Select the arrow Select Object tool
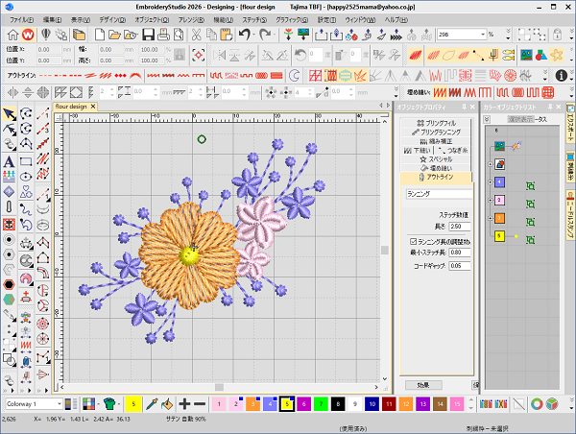 click(10, 114)
